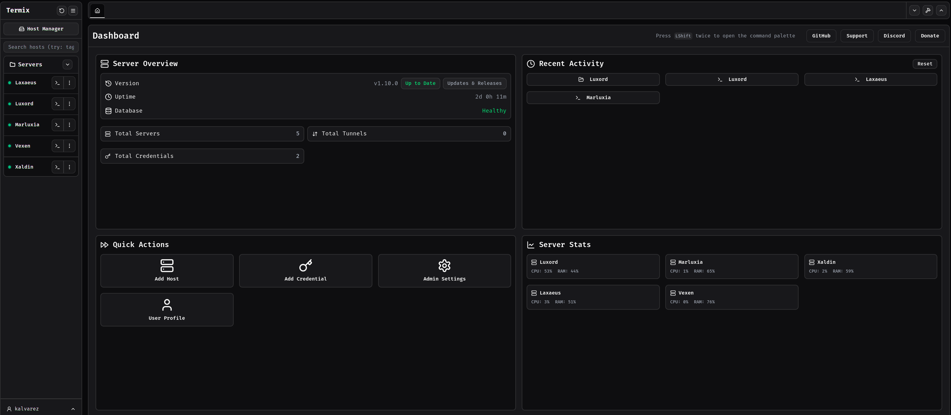This screenshot has height=415, width=951.
Task: Open Vexen server stats card
Action: point(731,297)
